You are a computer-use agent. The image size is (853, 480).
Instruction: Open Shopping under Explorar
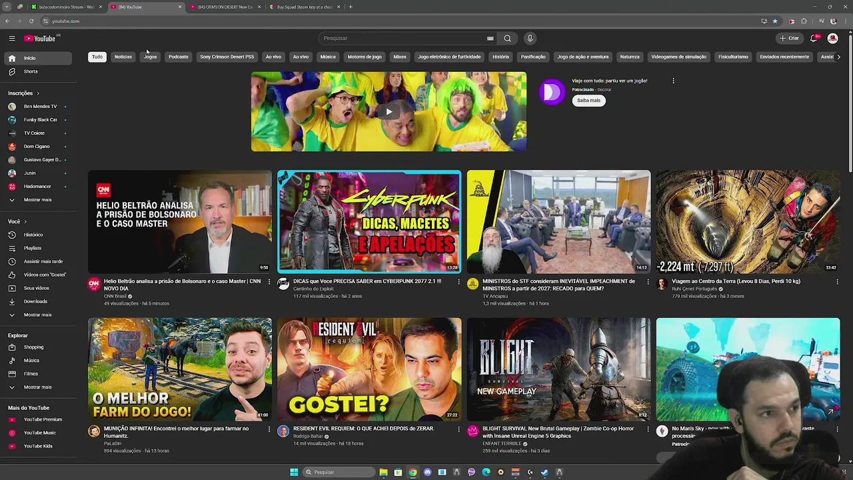(38, 347)
